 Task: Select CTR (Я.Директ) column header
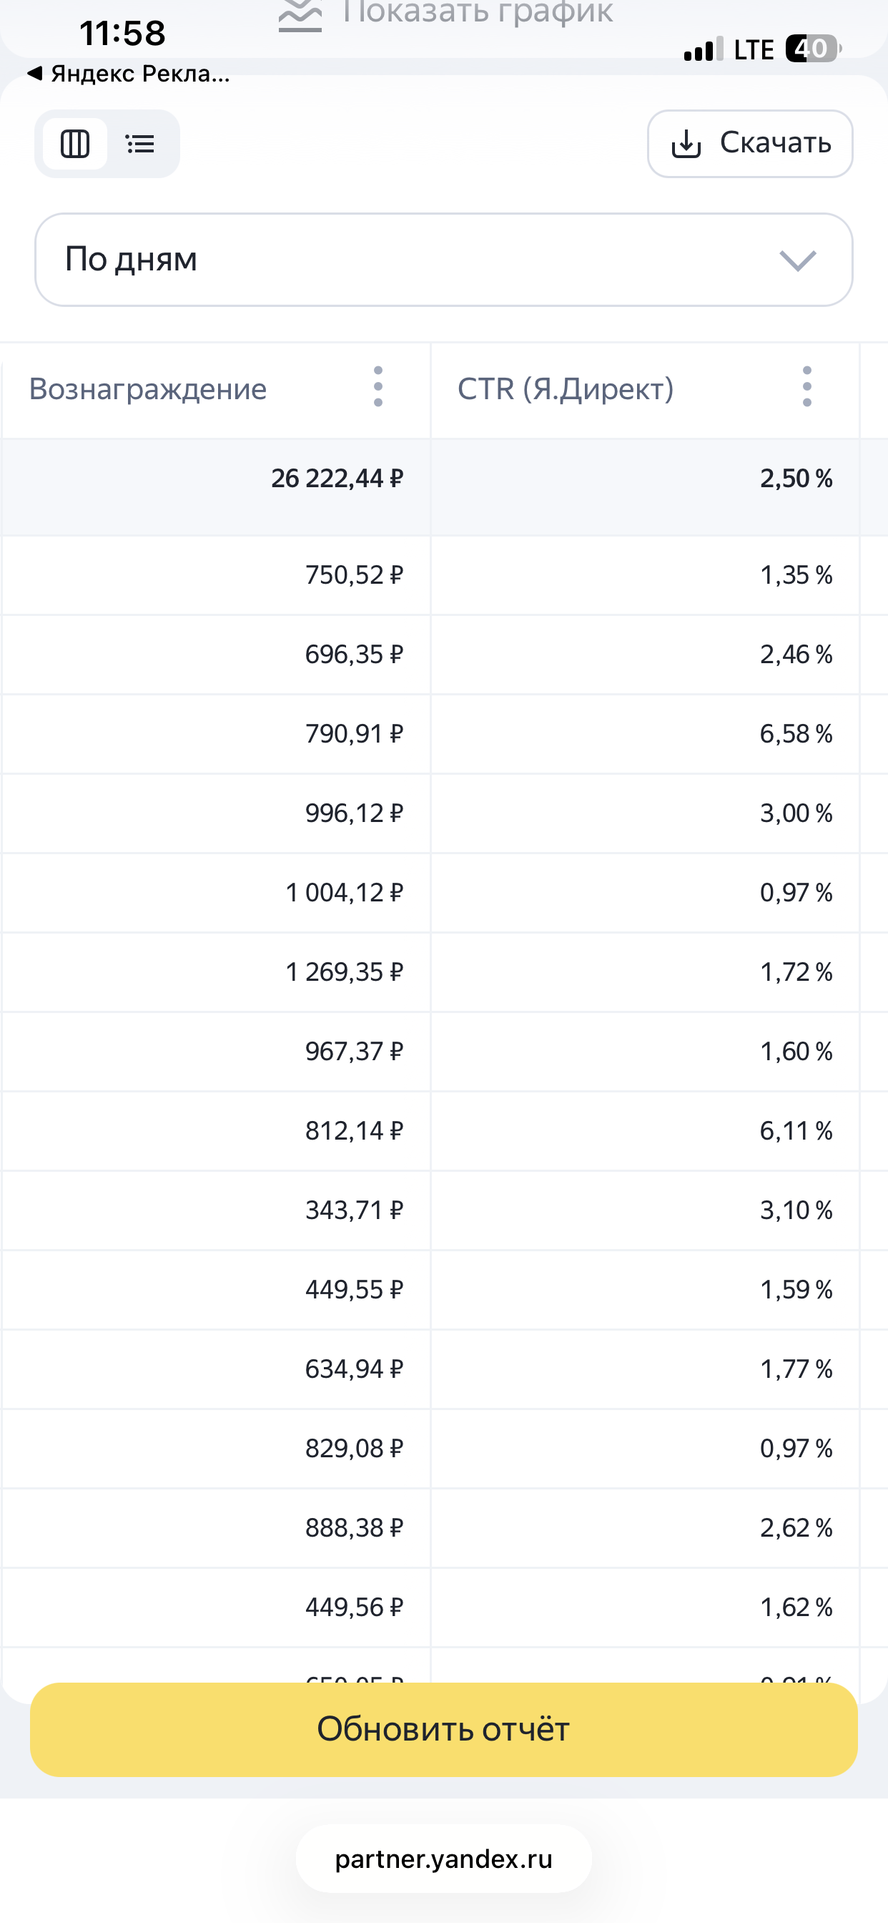point(565,389)
